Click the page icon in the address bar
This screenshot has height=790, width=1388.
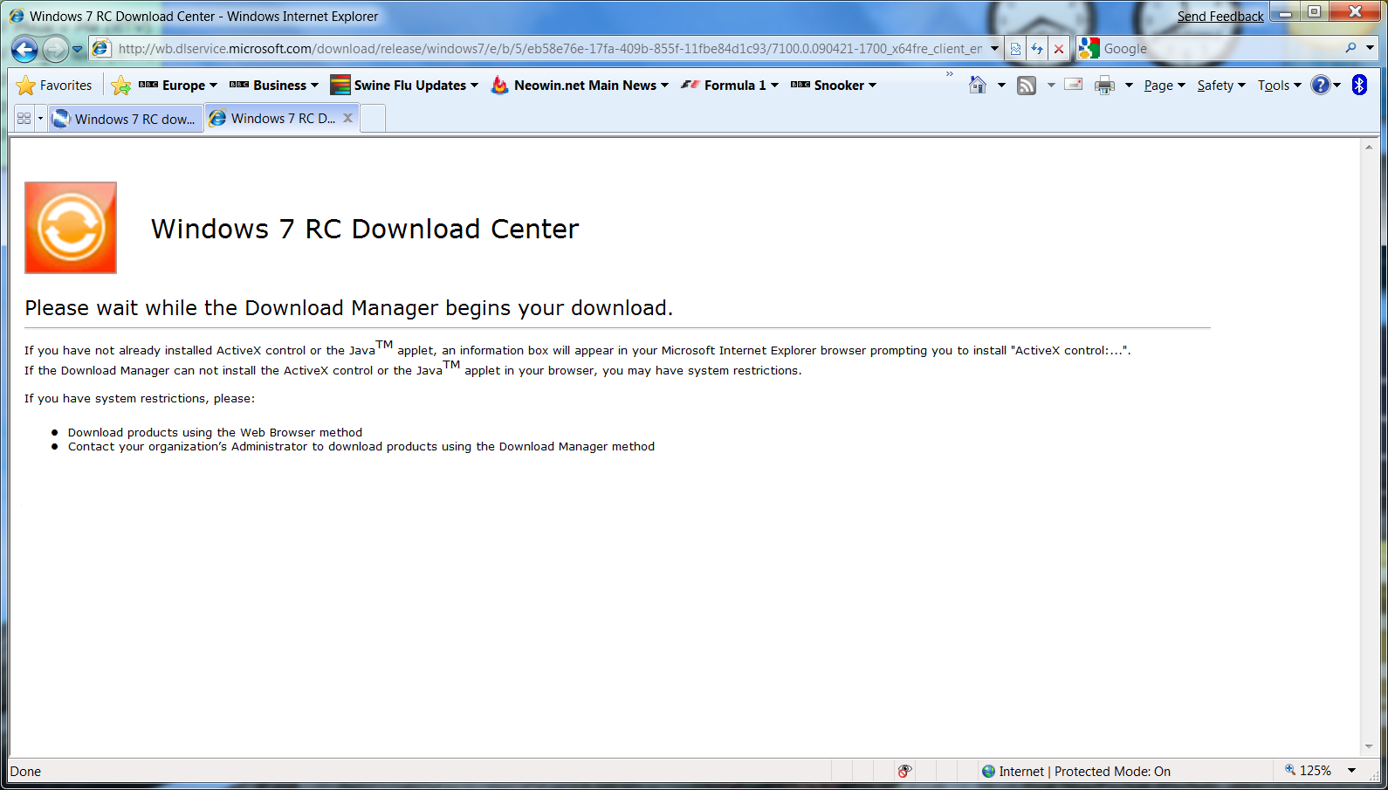click(x=101, y=48)
